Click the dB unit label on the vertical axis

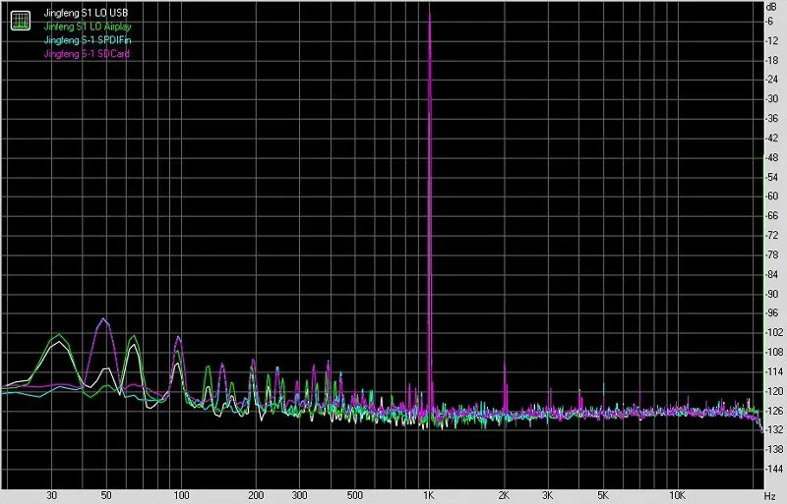tap(771, 7)
